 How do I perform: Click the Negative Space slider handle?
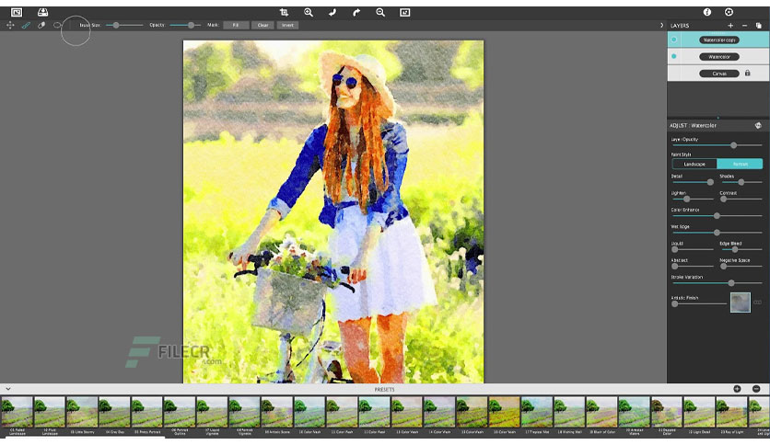coord(723,267)
